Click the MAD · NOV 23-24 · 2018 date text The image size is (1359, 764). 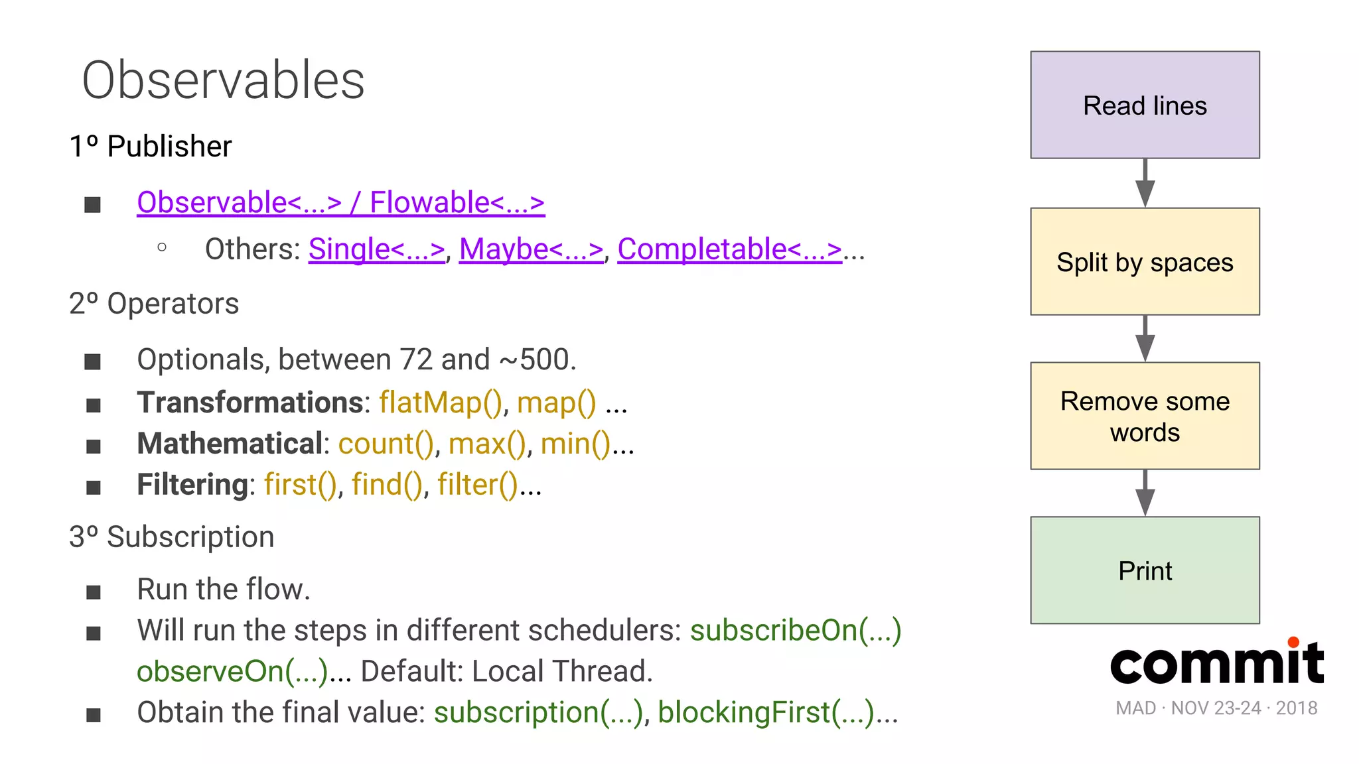[1216, 708]
